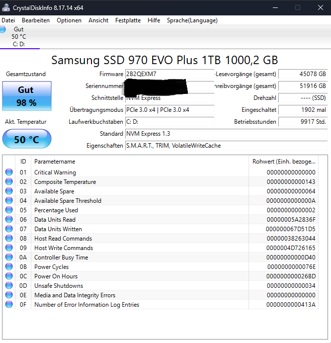Click status orb of Data Units Written row

point(9,229)
